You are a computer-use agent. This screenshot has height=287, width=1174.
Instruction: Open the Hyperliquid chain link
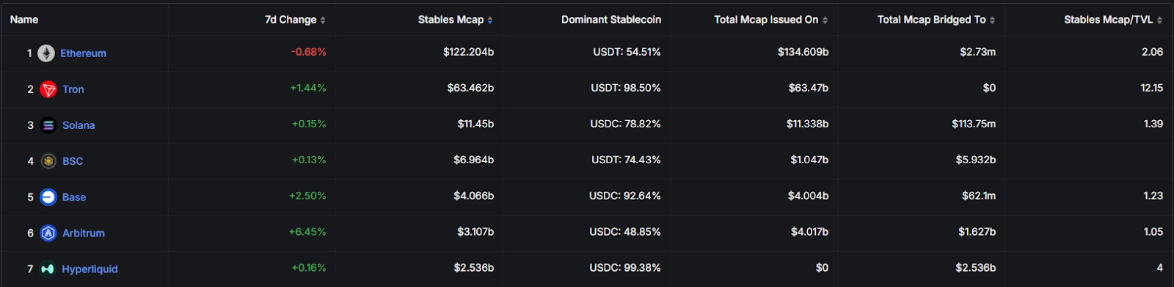click(90, 269)
